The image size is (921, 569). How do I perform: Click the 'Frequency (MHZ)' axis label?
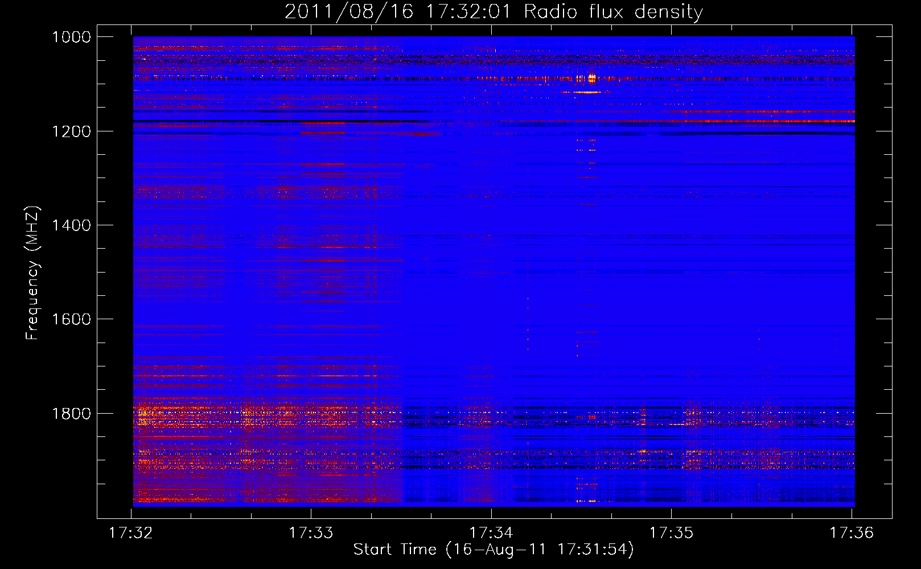(x=32, y=273)
